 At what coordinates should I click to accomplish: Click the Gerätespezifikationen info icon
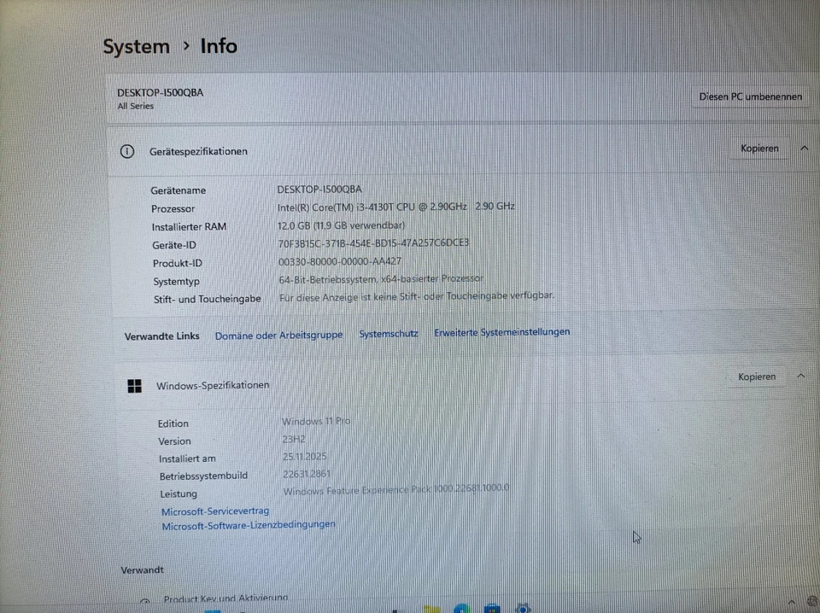pyautogui.click(x=126, y=151)
